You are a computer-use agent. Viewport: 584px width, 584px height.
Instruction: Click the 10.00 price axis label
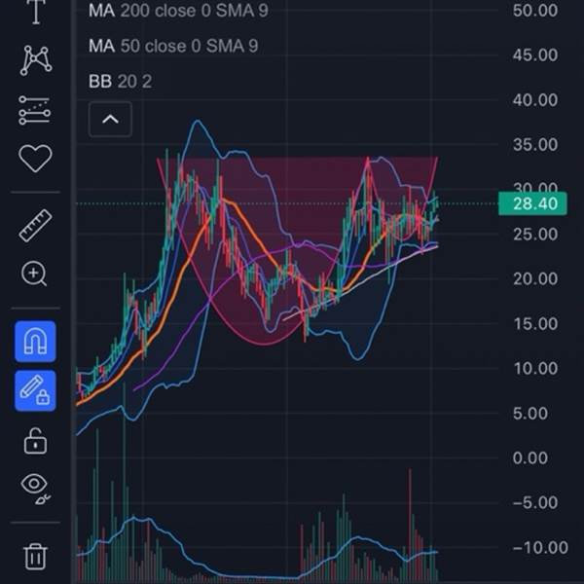point(535,368)
